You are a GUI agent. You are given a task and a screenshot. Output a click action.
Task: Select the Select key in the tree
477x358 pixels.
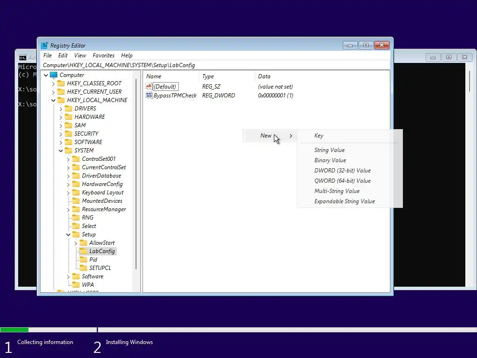(89, 226)
